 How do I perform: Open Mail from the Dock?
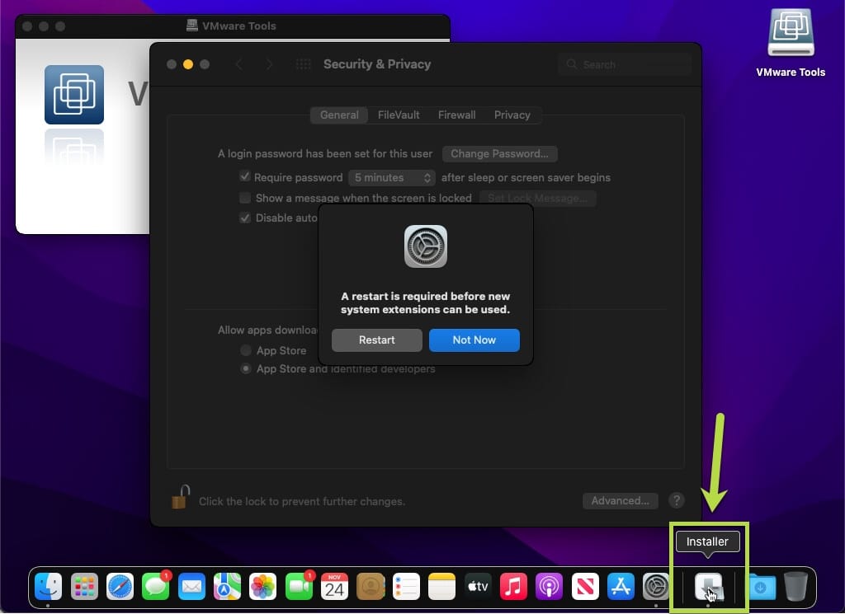[191, 586]
